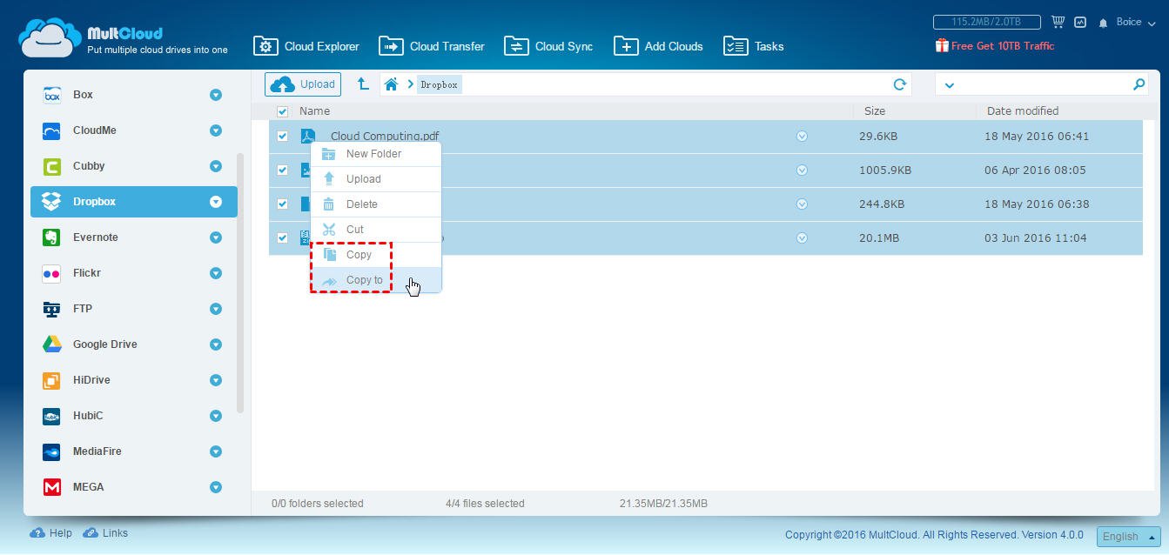Expand the Google Drive dropdown arrow
Screen dimensions: 1169x555
(x=216, y=344)
